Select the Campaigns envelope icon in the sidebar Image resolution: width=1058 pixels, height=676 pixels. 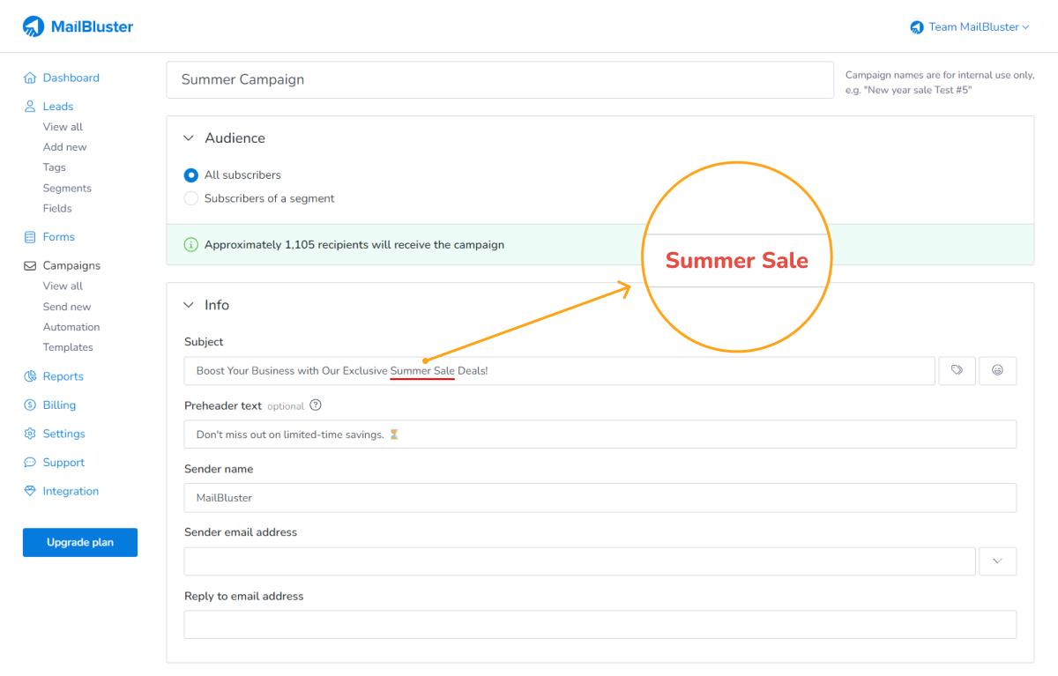[29, 265]
